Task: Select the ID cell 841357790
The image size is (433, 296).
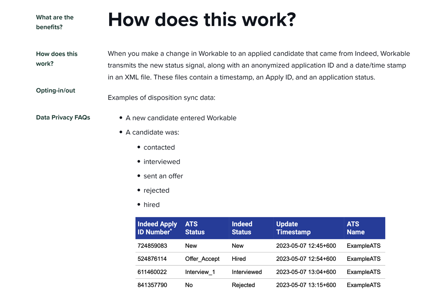Action: click(152, 285)
